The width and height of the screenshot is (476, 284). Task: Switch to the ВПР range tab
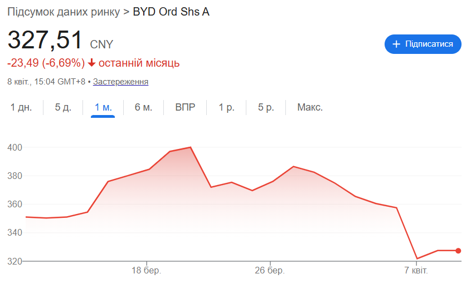pyautogui.click(x=185, y=107)
